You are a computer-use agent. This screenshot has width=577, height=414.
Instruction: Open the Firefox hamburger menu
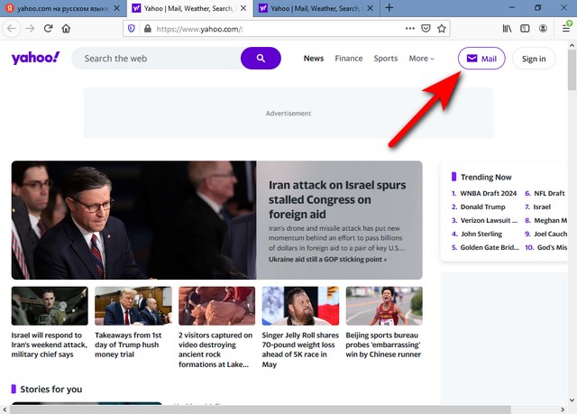(x=566, y=28)
